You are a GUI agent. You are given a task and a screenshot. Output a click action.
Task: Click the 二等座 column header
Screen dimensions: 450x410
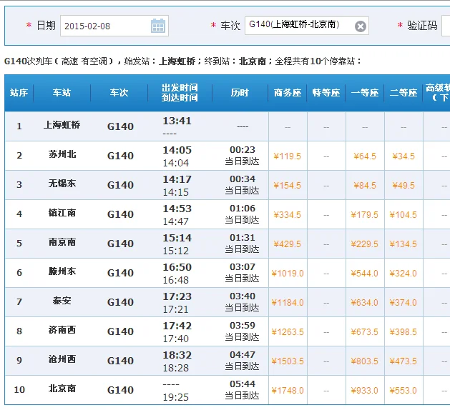tap(403, 93)
